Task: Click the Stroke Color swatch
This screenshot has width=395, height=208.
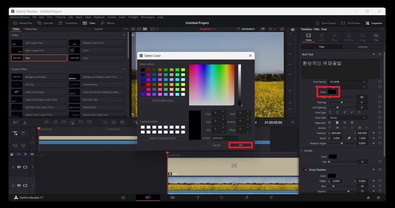Action: [x=333, y=157]
